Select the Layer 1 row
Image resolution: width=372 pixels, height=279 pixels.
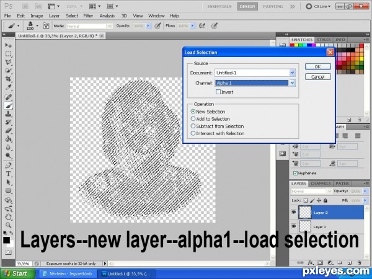327,226
